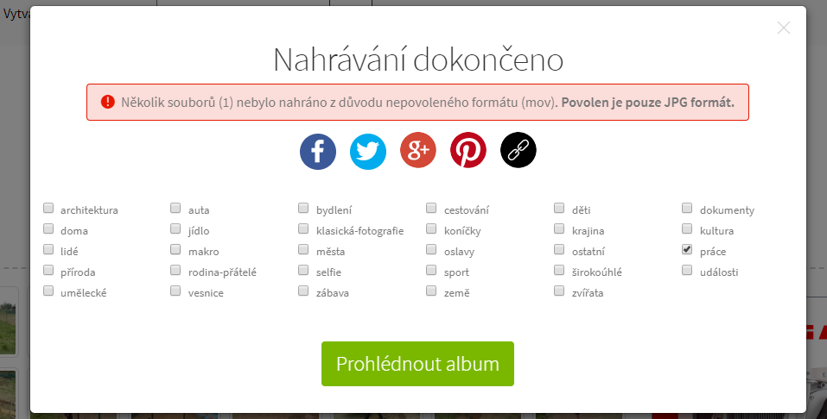Check the dokumenty category box
The image size is (827, 419).
(x=687, y=209)
